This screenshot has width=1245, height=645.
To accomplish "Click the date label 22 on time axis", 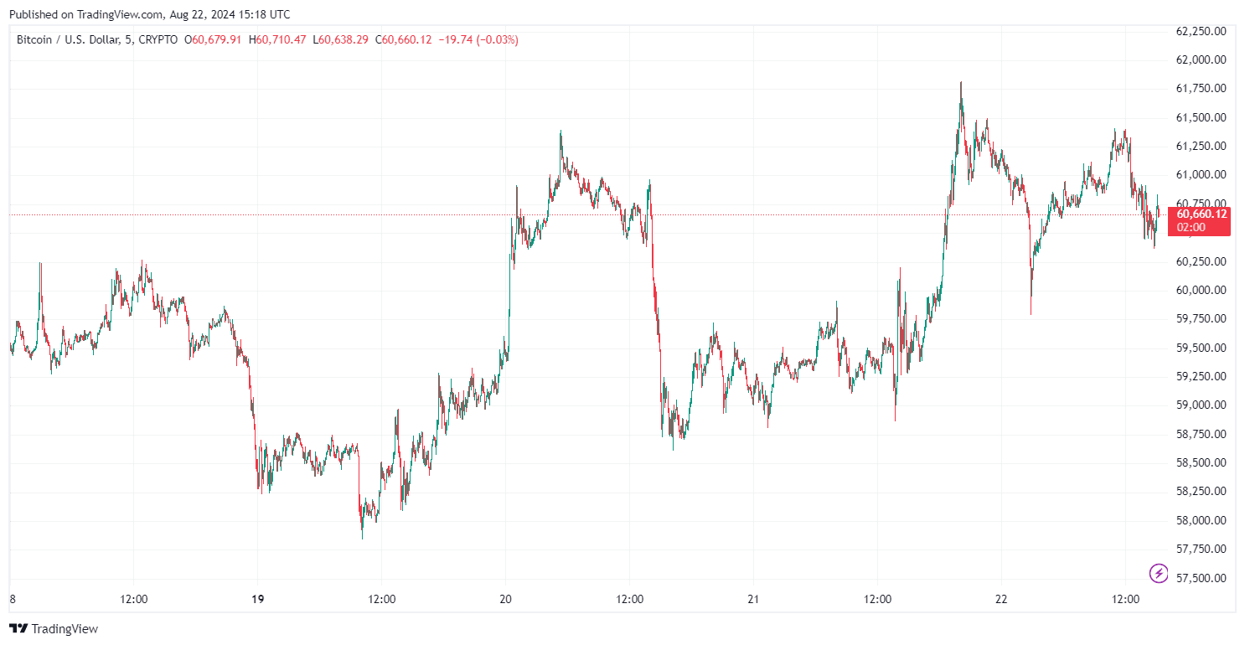I will [x=1001, y=599].
